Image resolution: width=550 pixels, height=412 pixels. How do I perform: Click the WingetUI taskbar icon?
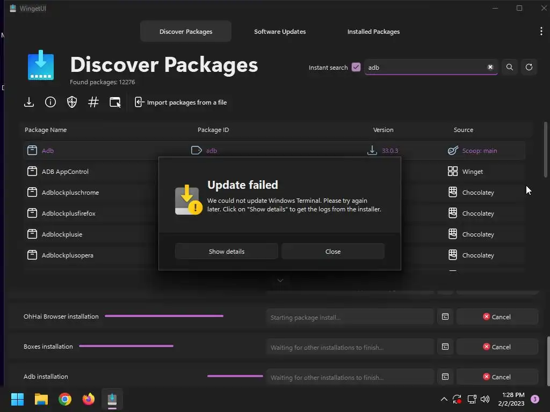pos(112,399)
